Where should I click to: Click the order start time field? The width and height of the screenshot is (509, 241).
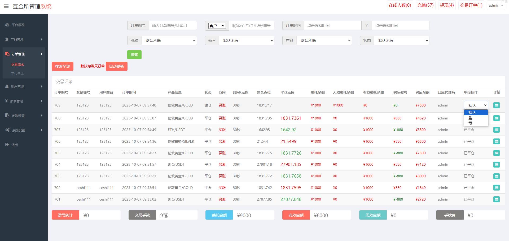(x=332, y=26)
